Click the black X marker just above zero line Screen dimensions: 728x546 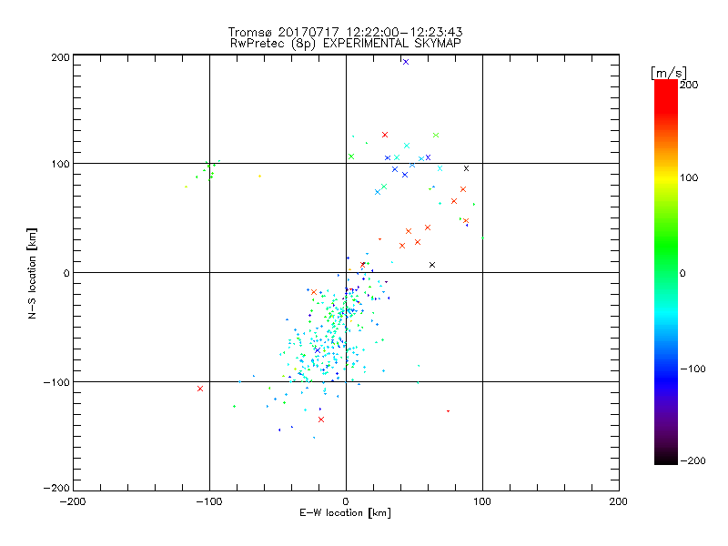(x=432, y=265)
